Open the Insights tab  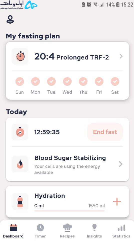click(94, 231)
